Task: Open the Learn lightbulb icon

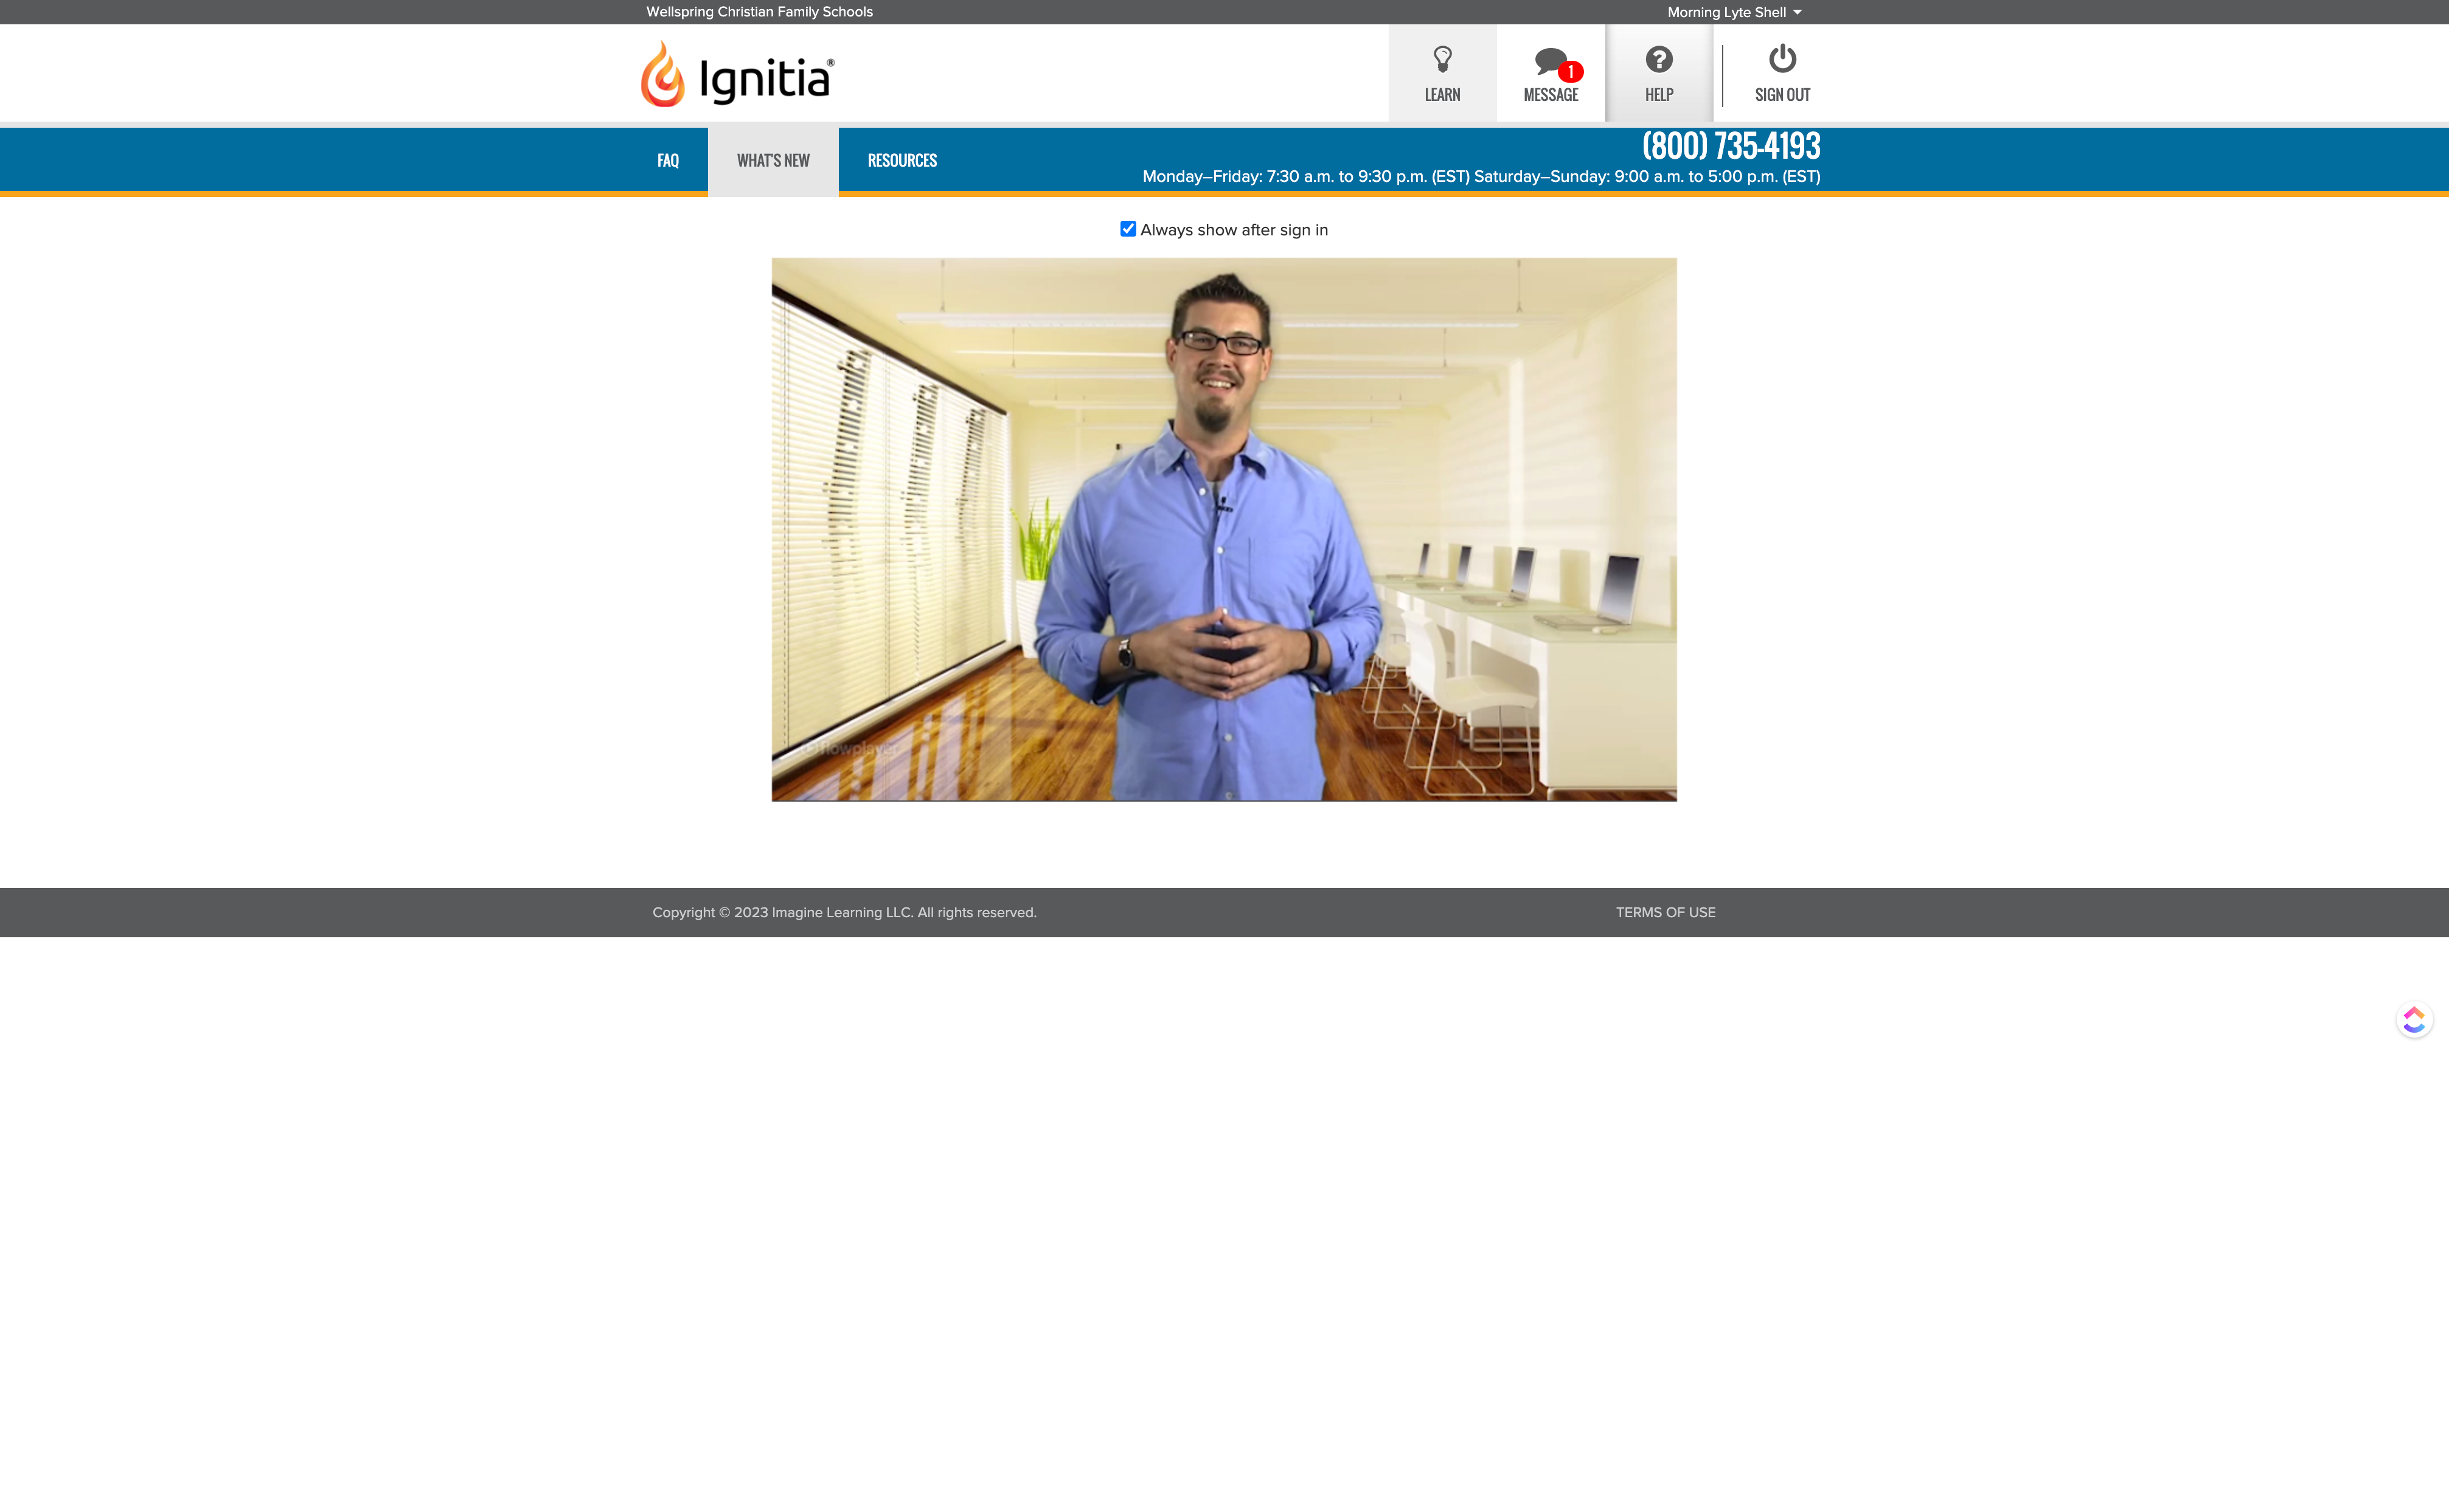Action: point(1442,60)
